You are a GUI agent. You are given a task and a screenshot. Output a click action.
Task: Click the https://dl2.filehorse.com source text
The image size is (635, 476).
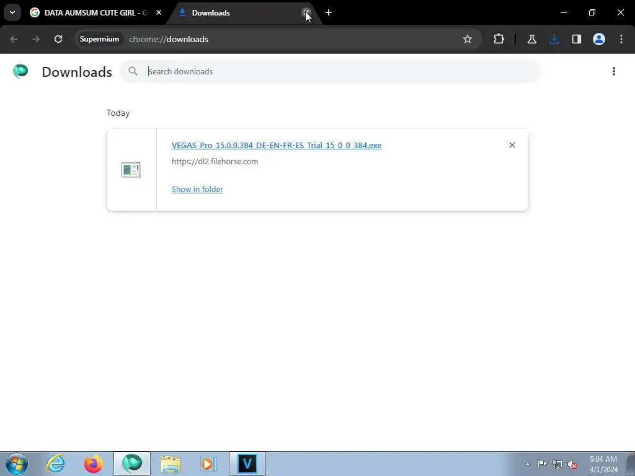(215, 161)
